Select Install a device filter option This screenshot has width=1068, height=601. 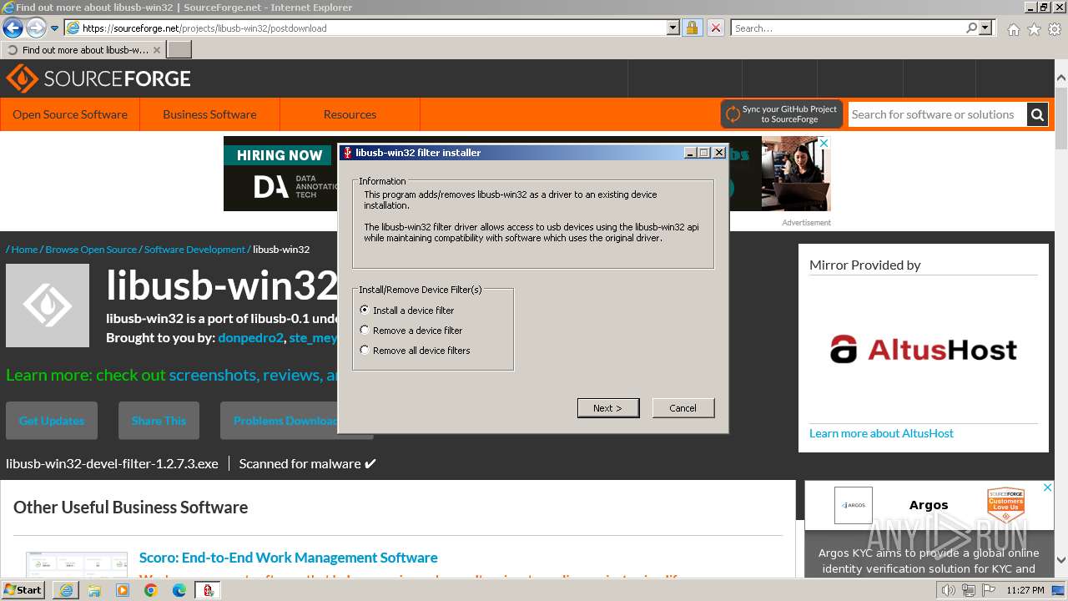[x=407, y=310]
